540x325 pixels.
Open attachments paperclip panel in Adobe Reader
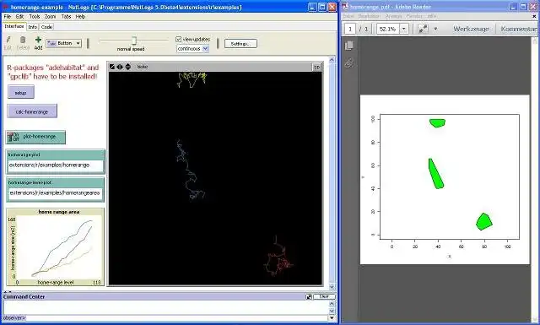[x=349, y=62]
